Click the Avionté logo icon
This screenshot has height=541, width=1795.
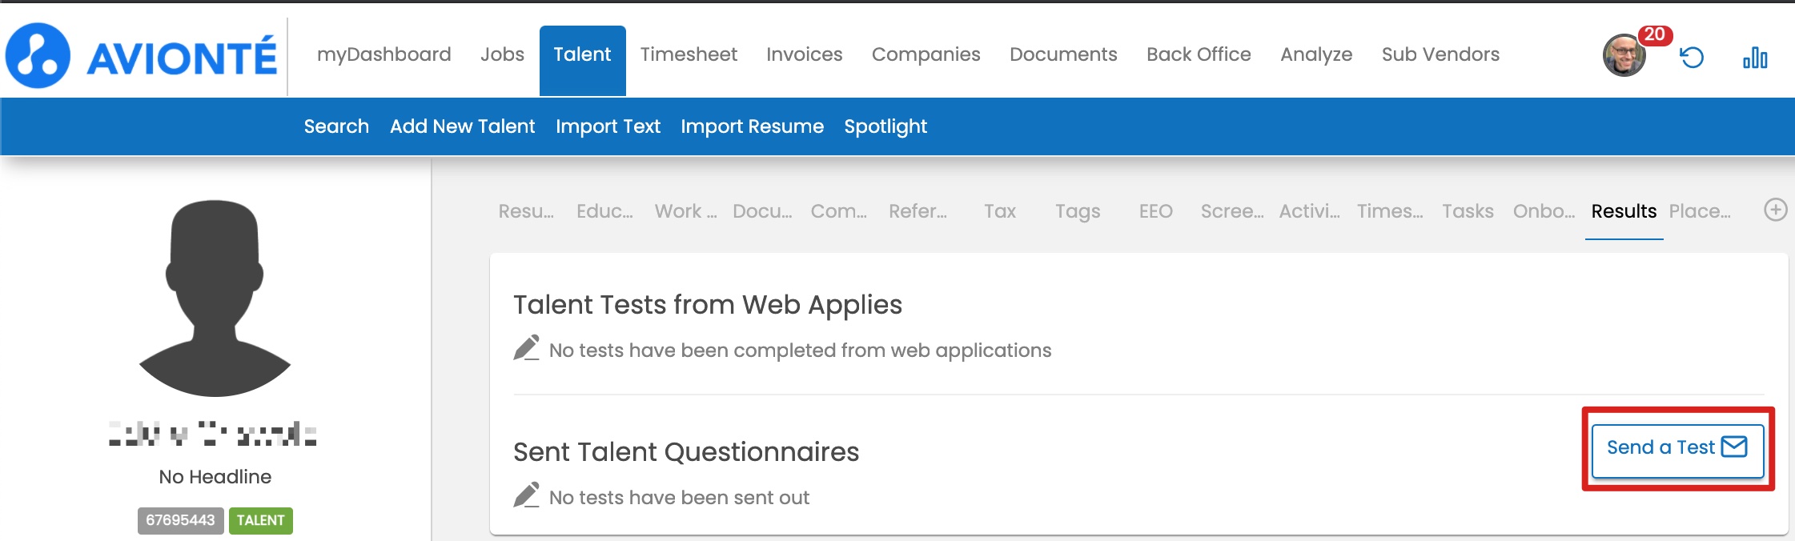(x=38, y=55)
